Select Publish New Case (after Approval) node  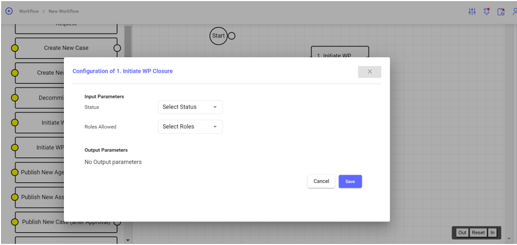[x=66, y=222]
